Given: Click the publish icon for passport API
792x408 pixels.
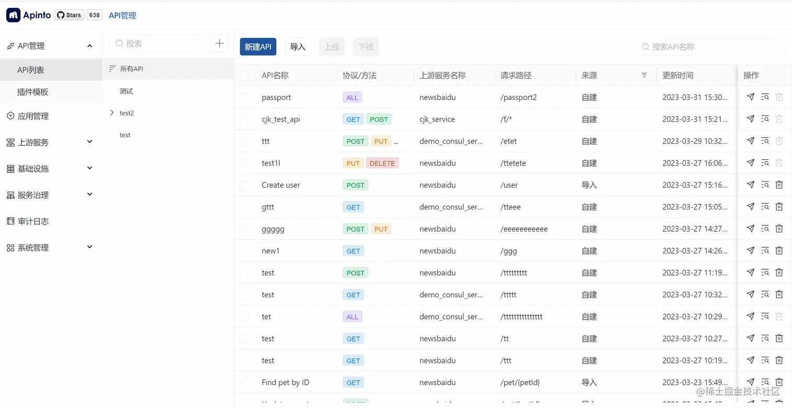Looking at the screenshot, I should [750, 97].
